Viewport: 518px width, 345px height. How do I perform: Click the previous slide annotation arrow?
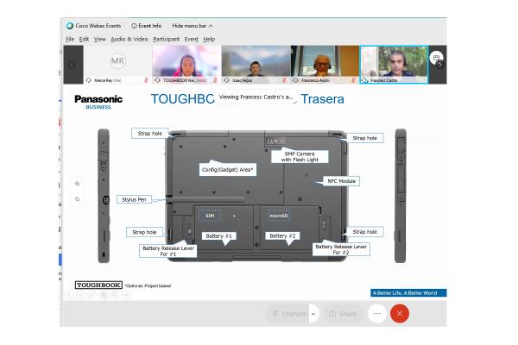tap(70, 295)
